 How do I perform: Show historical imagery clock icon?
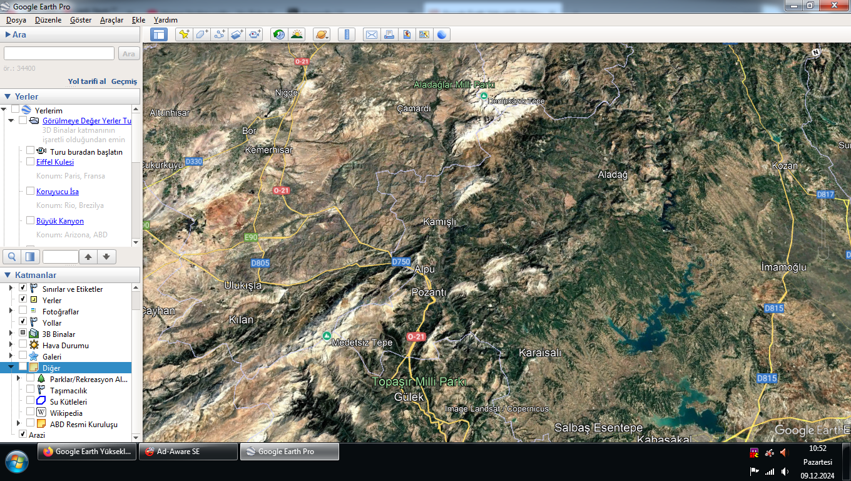coord(278,34)
